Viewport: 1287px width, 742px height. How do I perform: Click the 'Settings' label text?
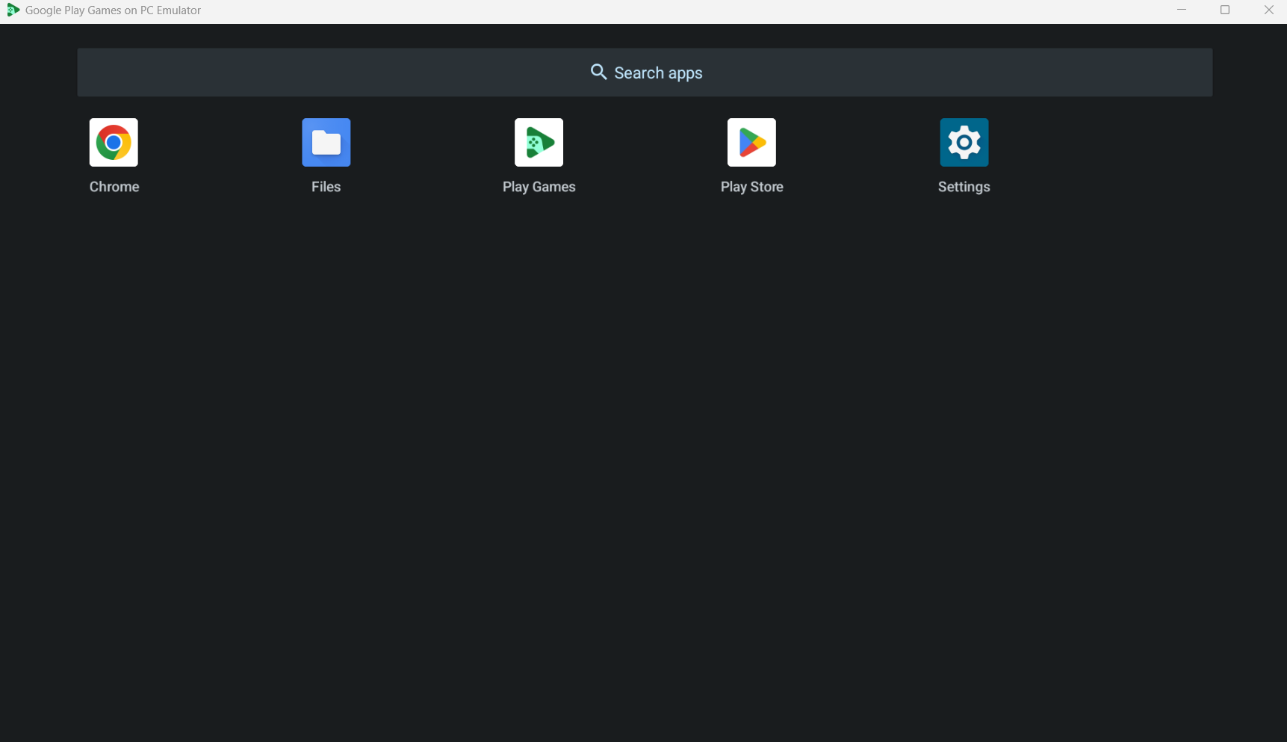tap(964, 187)
